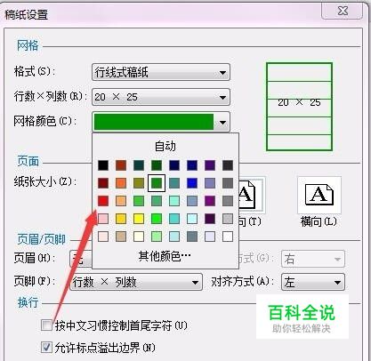Pick the turquoise swatch beside bright green
Screen dimensions: 371x361
174,219
